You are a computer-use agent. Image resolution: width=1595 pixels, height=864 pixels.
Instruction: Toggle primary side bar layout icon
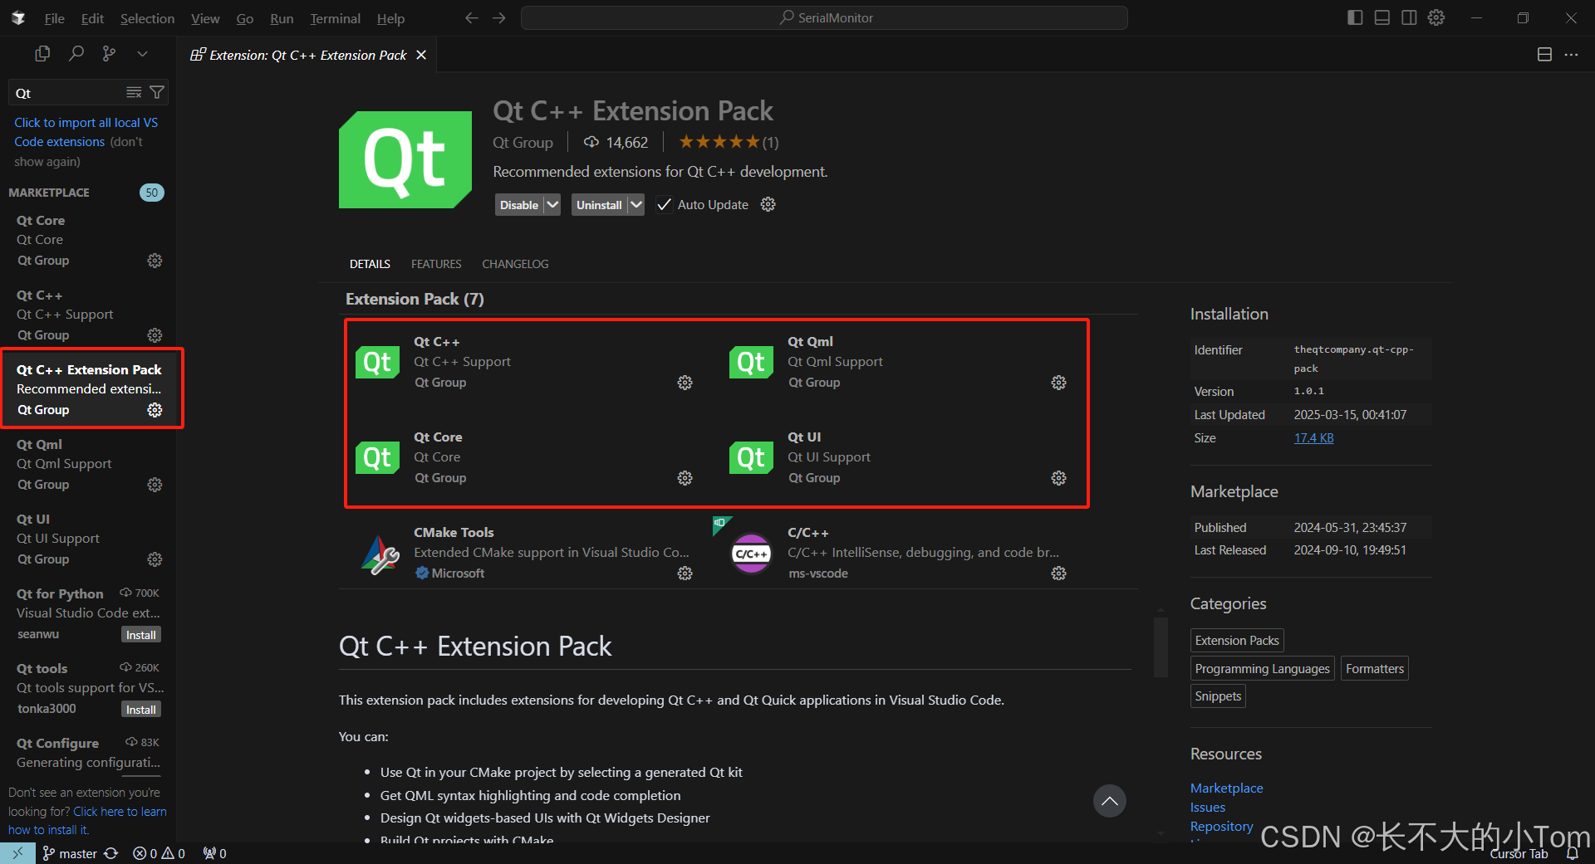tap(1355, 17)
